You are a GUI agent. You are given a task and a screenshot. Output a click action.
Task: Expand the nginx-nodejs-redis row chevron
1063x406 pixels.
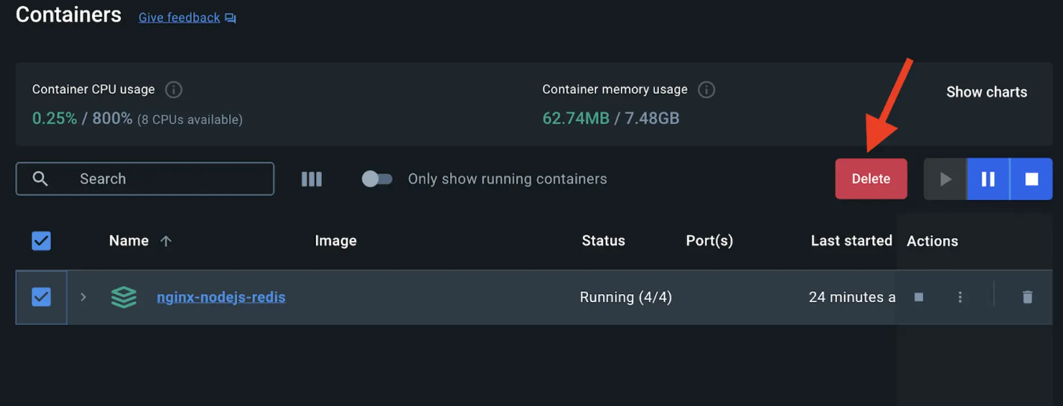tap(83, 297)
